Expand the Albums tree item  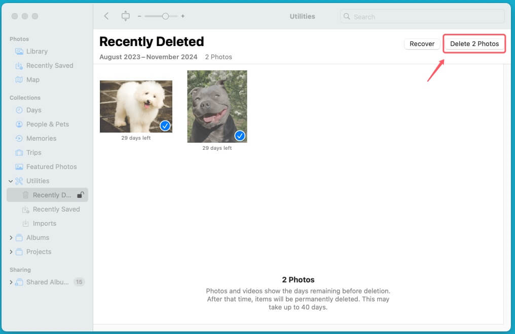(12, 237)
